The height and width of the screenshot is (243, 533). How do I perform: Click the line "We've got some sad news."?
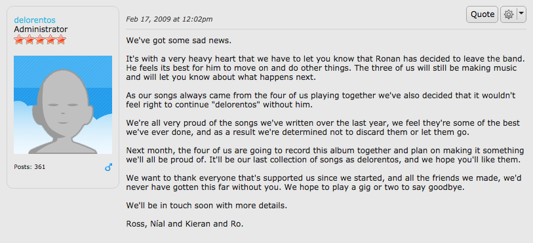tap(179, 41)
